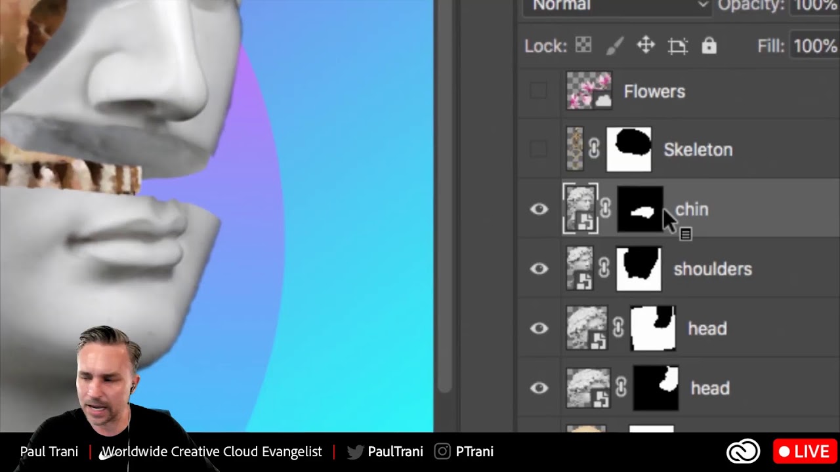Lock all padlock icon
Viewport: 840px width, 472px height.
click(x=709, y=45)
